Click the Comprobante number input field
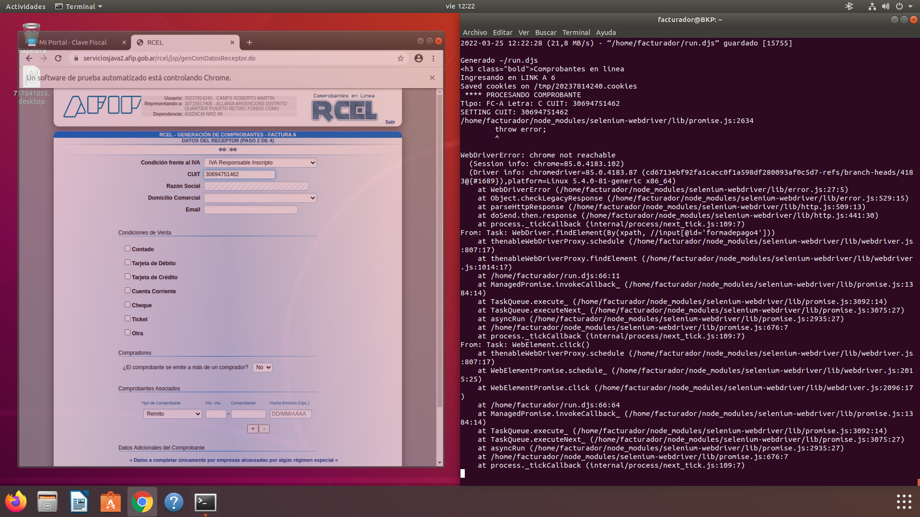This screenshot has height=517, width=920. 248,414
